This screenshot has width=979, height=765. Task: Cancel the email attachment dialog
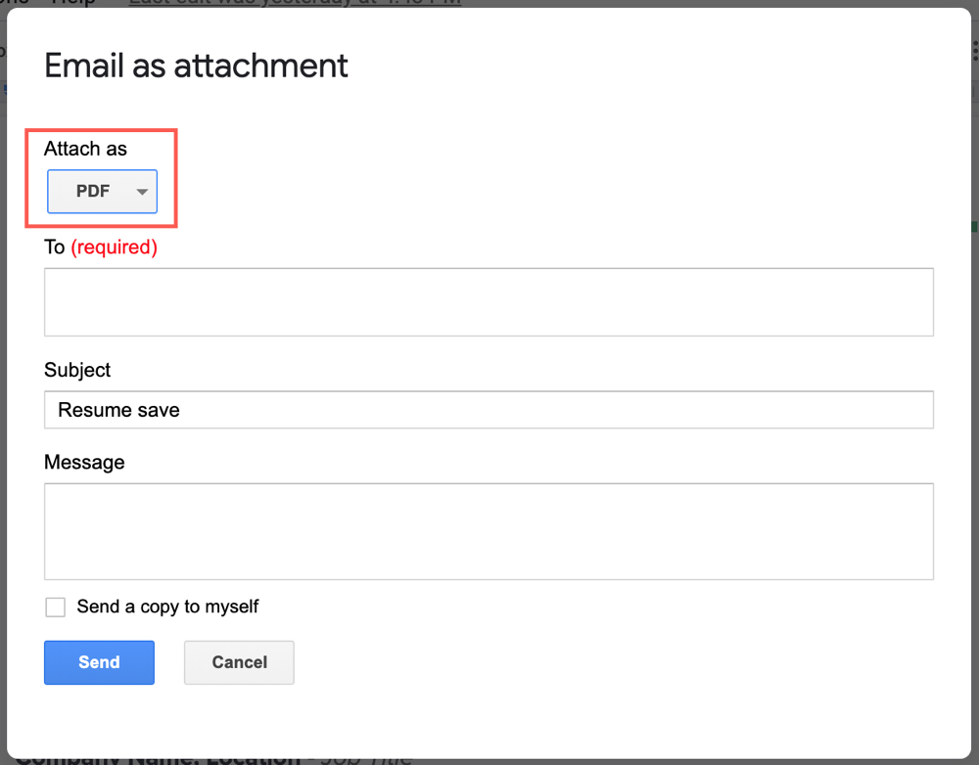(x=239, y=662)
